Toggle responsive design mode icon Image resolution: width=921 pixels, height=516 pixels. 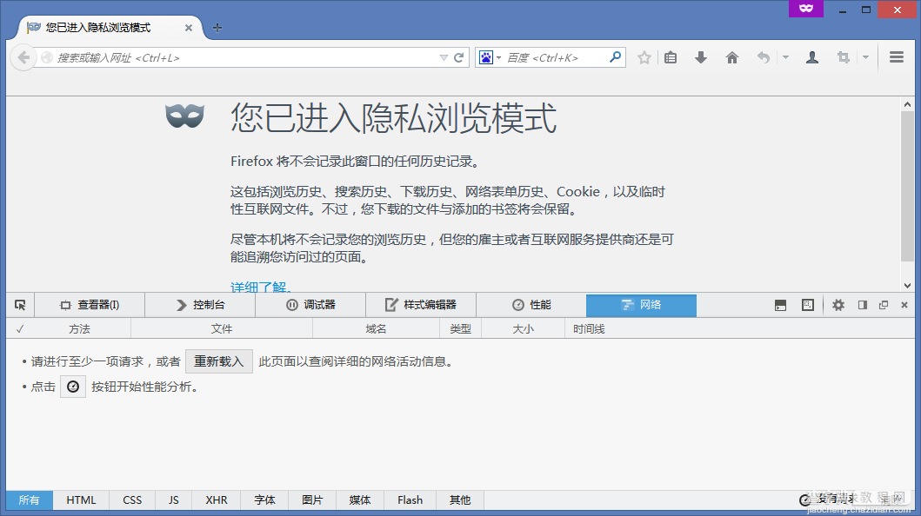coord(808,305)
